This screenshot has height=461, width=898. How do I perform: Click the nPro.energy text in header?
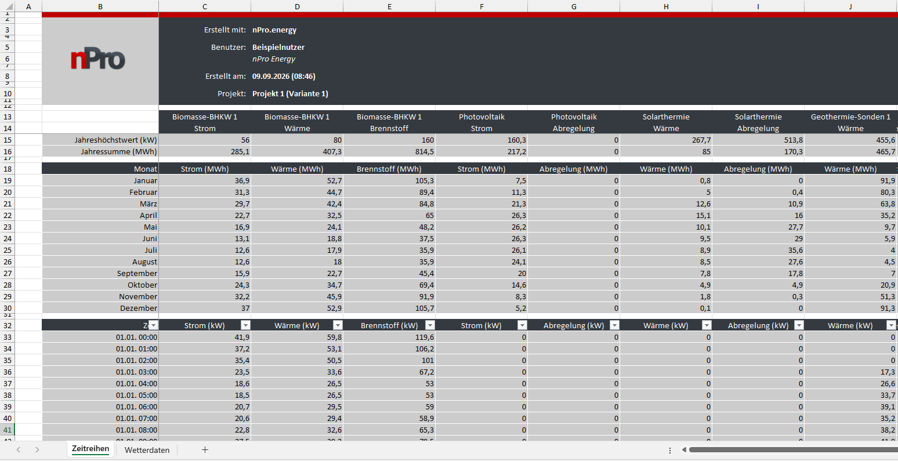pos(274,30)
